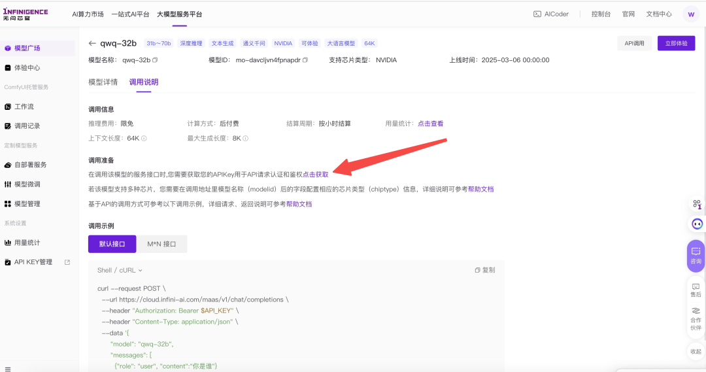This screenshot has height=372, width=706.
Task: Open the 一站式AI平台 top menu
Action: click(x=130, y=14)
